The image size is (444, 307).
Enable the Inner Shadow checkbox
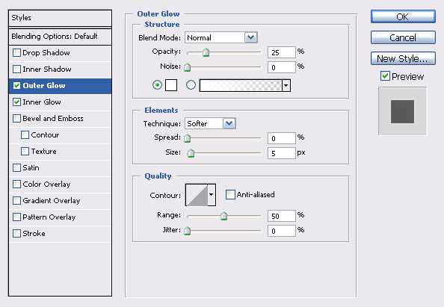tap(16, 69)
